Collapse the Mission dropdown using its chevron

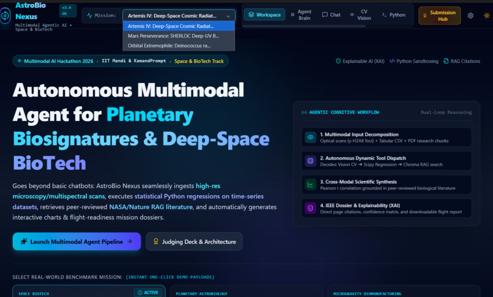[x=228, y=16]
